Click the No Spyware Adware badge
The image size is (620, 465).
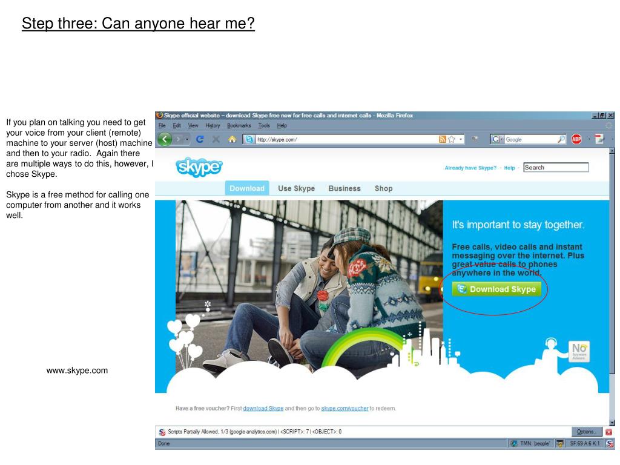pyautogui.click(x=579, y=351)
